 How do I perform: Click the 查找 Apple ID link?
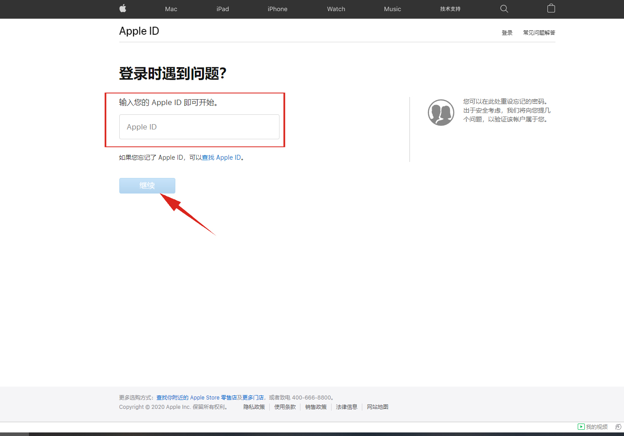pos(221,157)
